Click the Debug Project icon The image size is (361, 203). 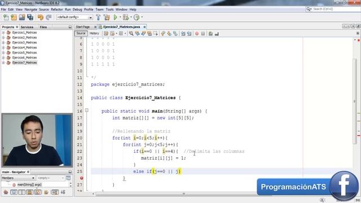(126, 17)
